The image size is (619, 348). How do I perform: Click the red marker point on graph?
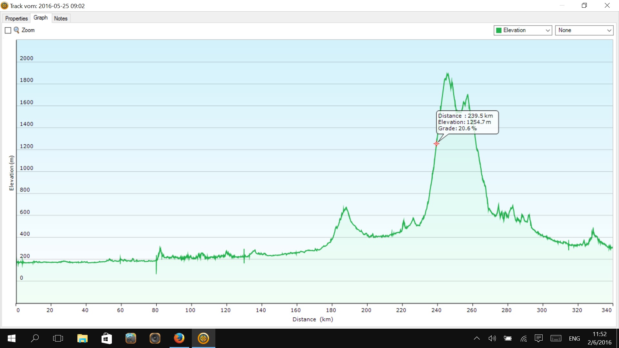tap(436, 144)
